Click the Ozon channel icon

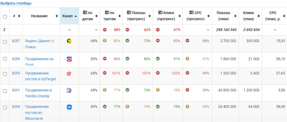click(69, 59)
